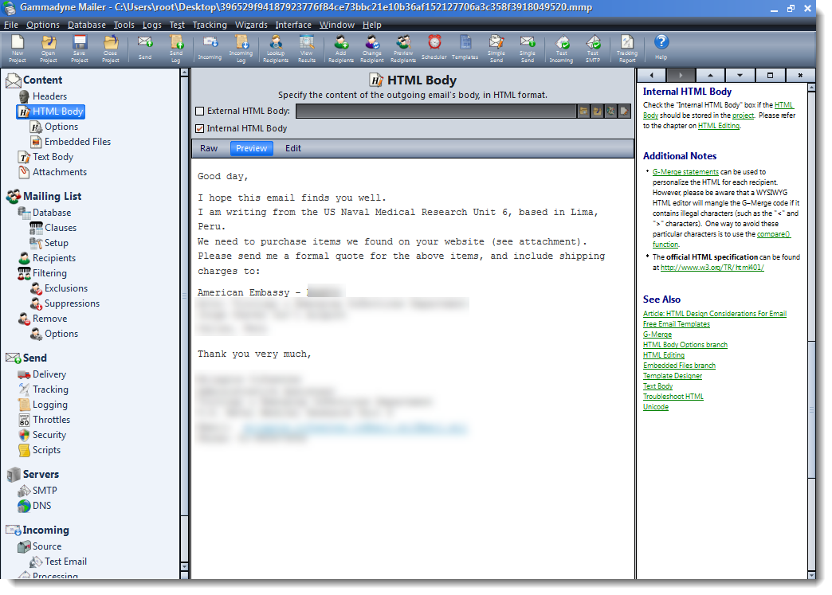Click the scroll down arrow of the left tree panel
This screenshot has width=832, height=595.
pyautogui.click(x=184, y=566)
